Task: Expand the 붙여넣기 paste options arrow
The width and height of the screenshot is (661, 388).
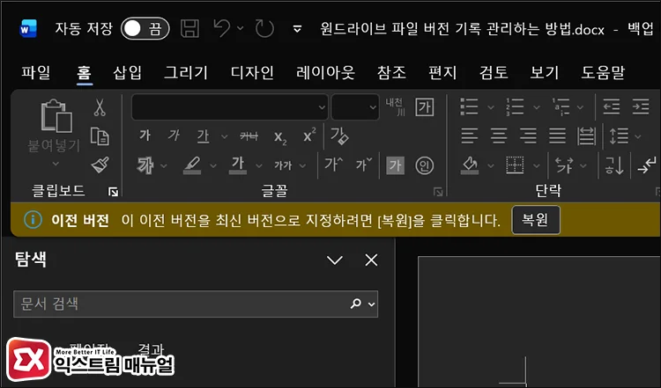Action: point(56,164)
